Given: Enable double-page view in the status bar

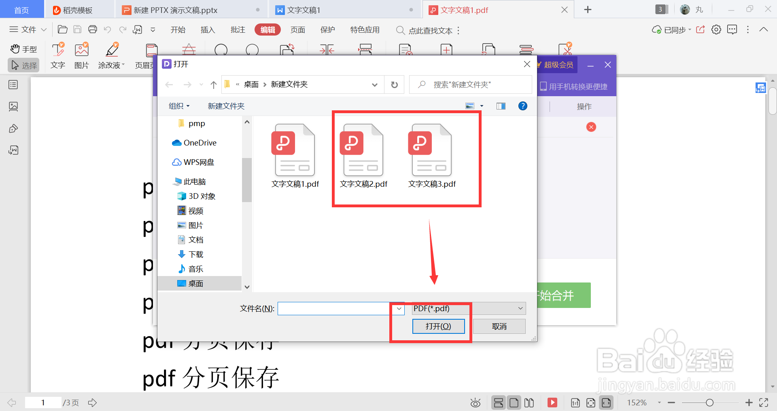Looking at the screenshot, I should coord(529,402).
